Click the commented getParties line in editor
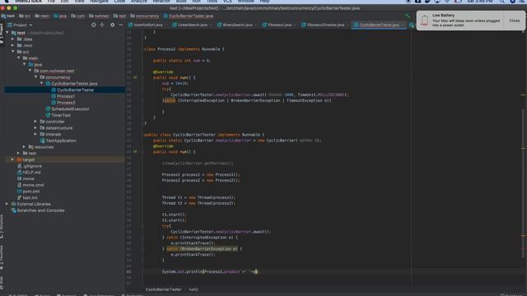527x296 pixels. [x=198, y=164]
